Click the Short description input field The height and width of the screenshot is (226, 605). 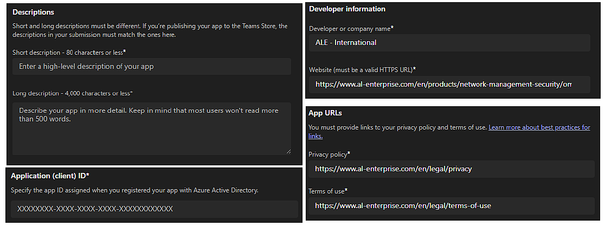pyautogui.click(x=151, y=66)
